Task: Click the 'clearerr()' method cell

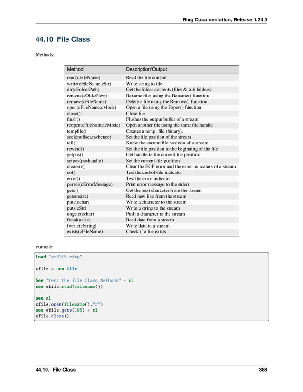Action: click(76, 166)
